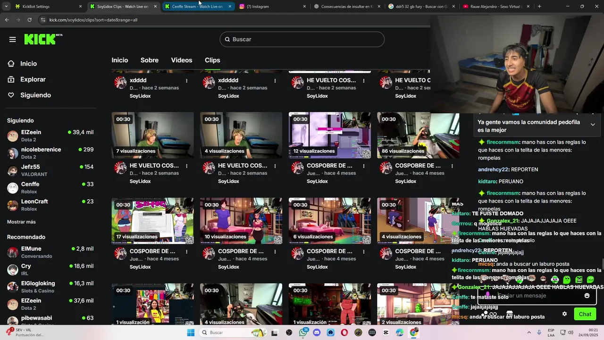Open the Videos channel tab
Viewport: 604px width, 340px height.
click(x=182, y=60)
